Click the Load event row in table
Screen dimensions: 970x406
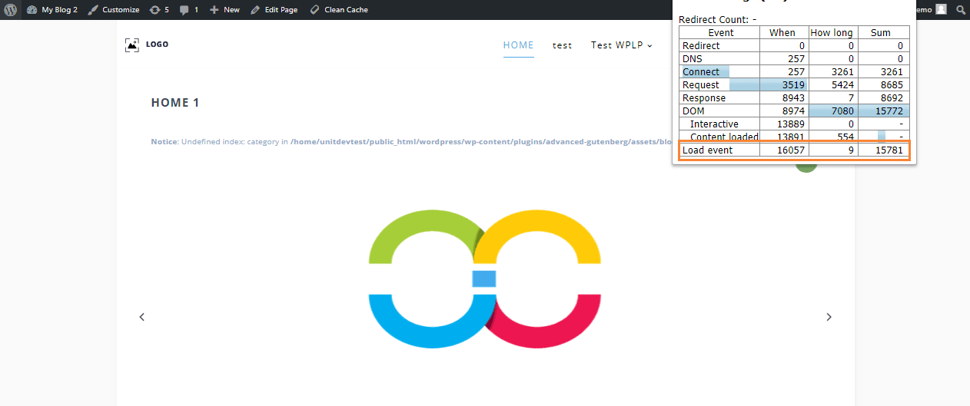(x=794, y=150)
